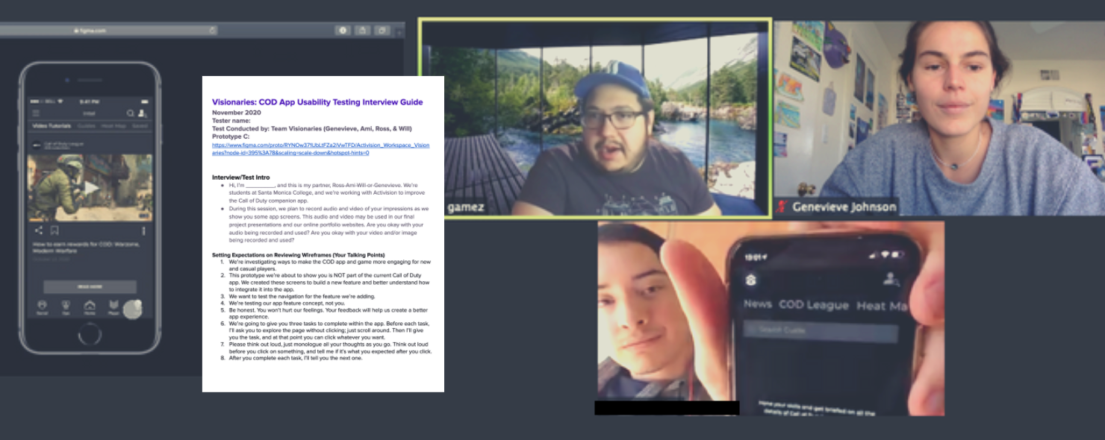Play the Call of Duty tutorial video
The height and width of the screenshot is (440, 1105).
90,188
